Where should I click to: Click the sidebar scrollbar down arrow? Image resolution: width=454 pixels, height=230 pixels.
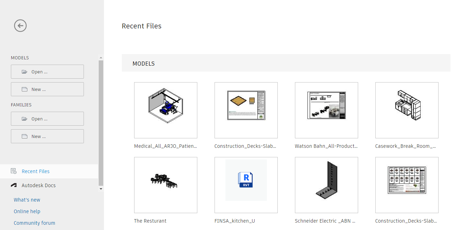pos(101,189)
